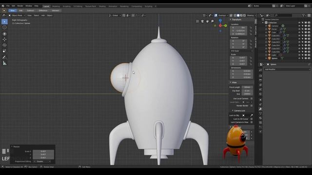Open the Proportional Editing dropdown
This screenshot has width=312, height=175.
(x=42, y=161)
